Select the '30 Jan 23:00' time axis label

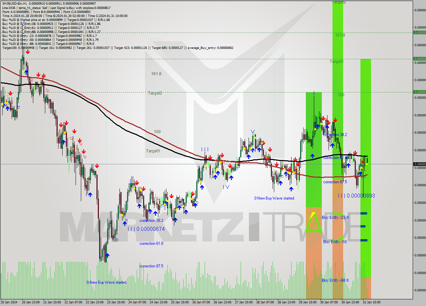pos(350,302)
